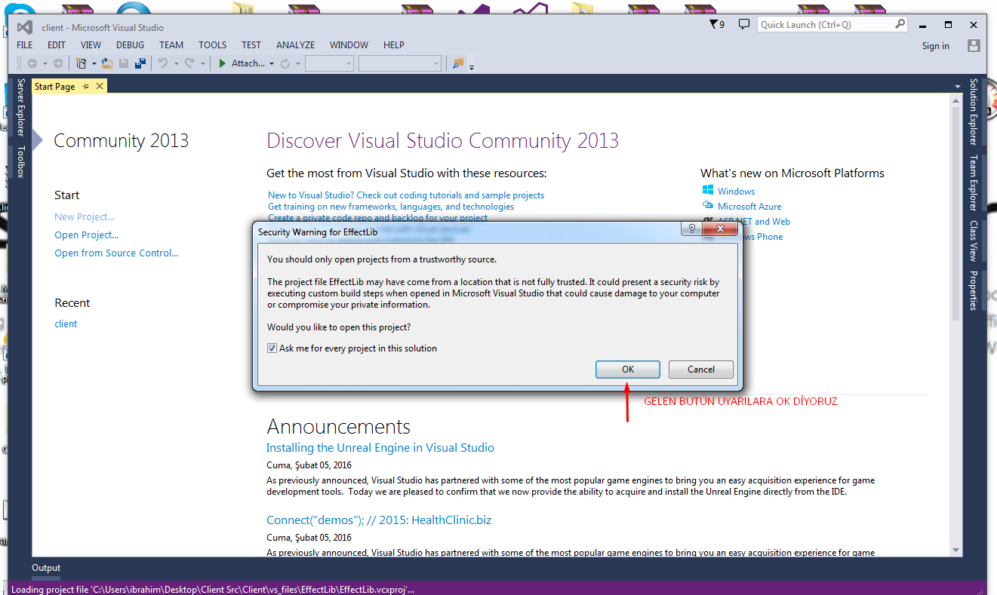Open the Properties side tab

click(x=974, y=290)
